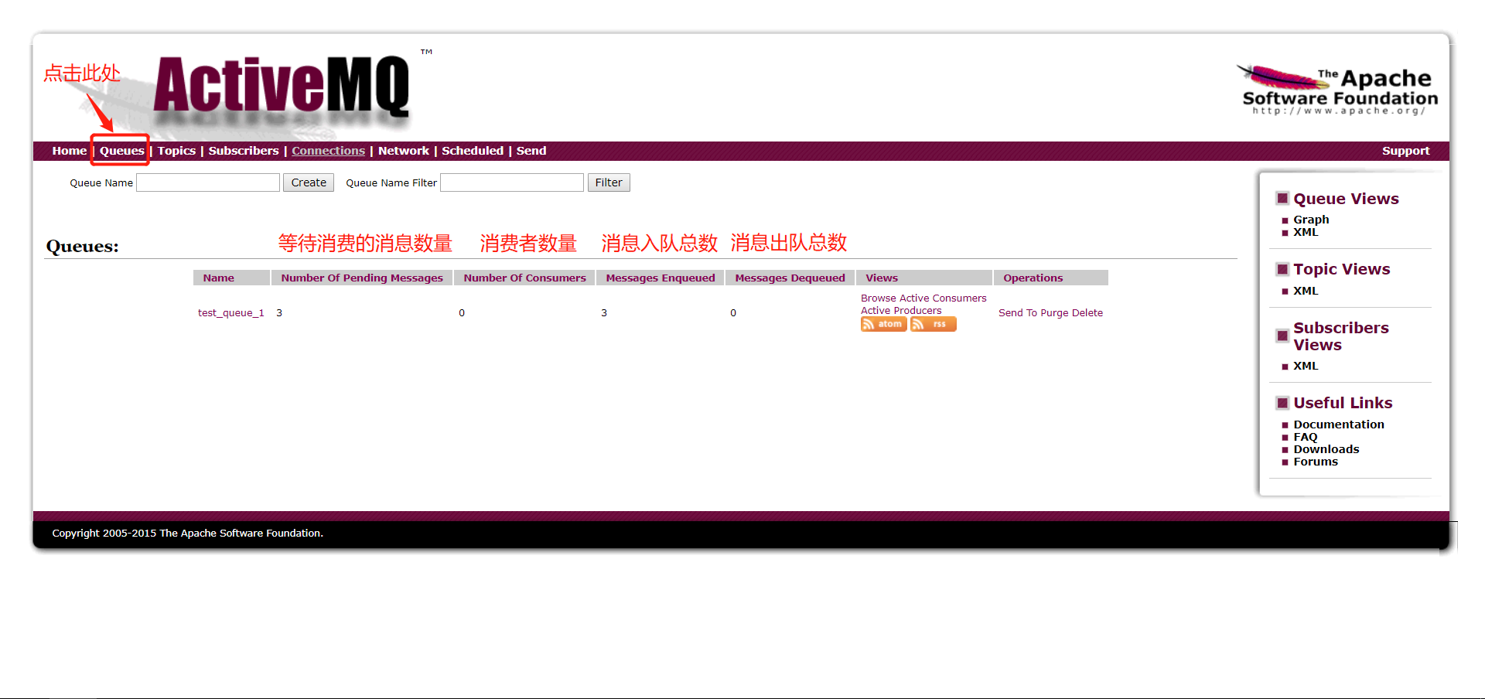
Task: Open the Topics tab
Action: pyautogui.click(x=176, y=151)
